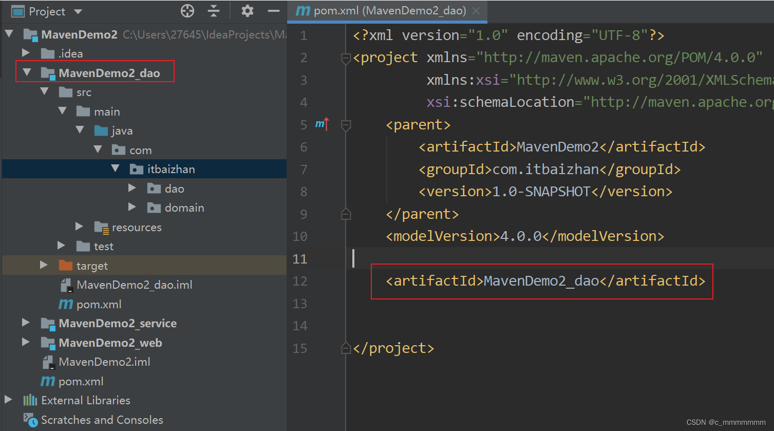The width and height of the screenshot is (774, 431).
Task: Click the collapse all icon in Project toolbar
Action: click(x=214, y=11)
